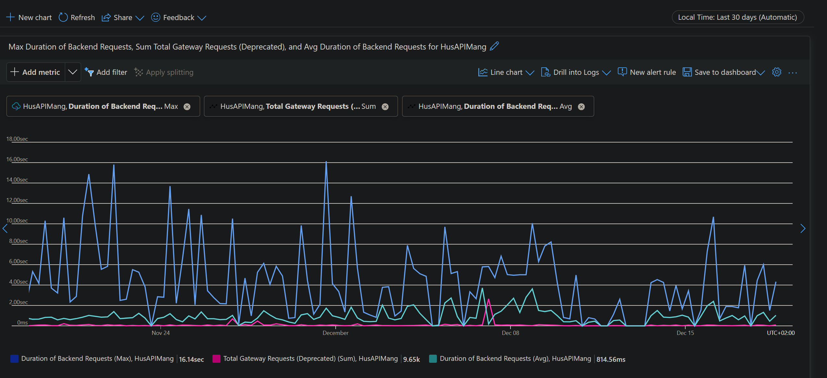Click line icon on Avg Duration chip
The height and width of the screenshot is (378, 827).
click(411, 106)
